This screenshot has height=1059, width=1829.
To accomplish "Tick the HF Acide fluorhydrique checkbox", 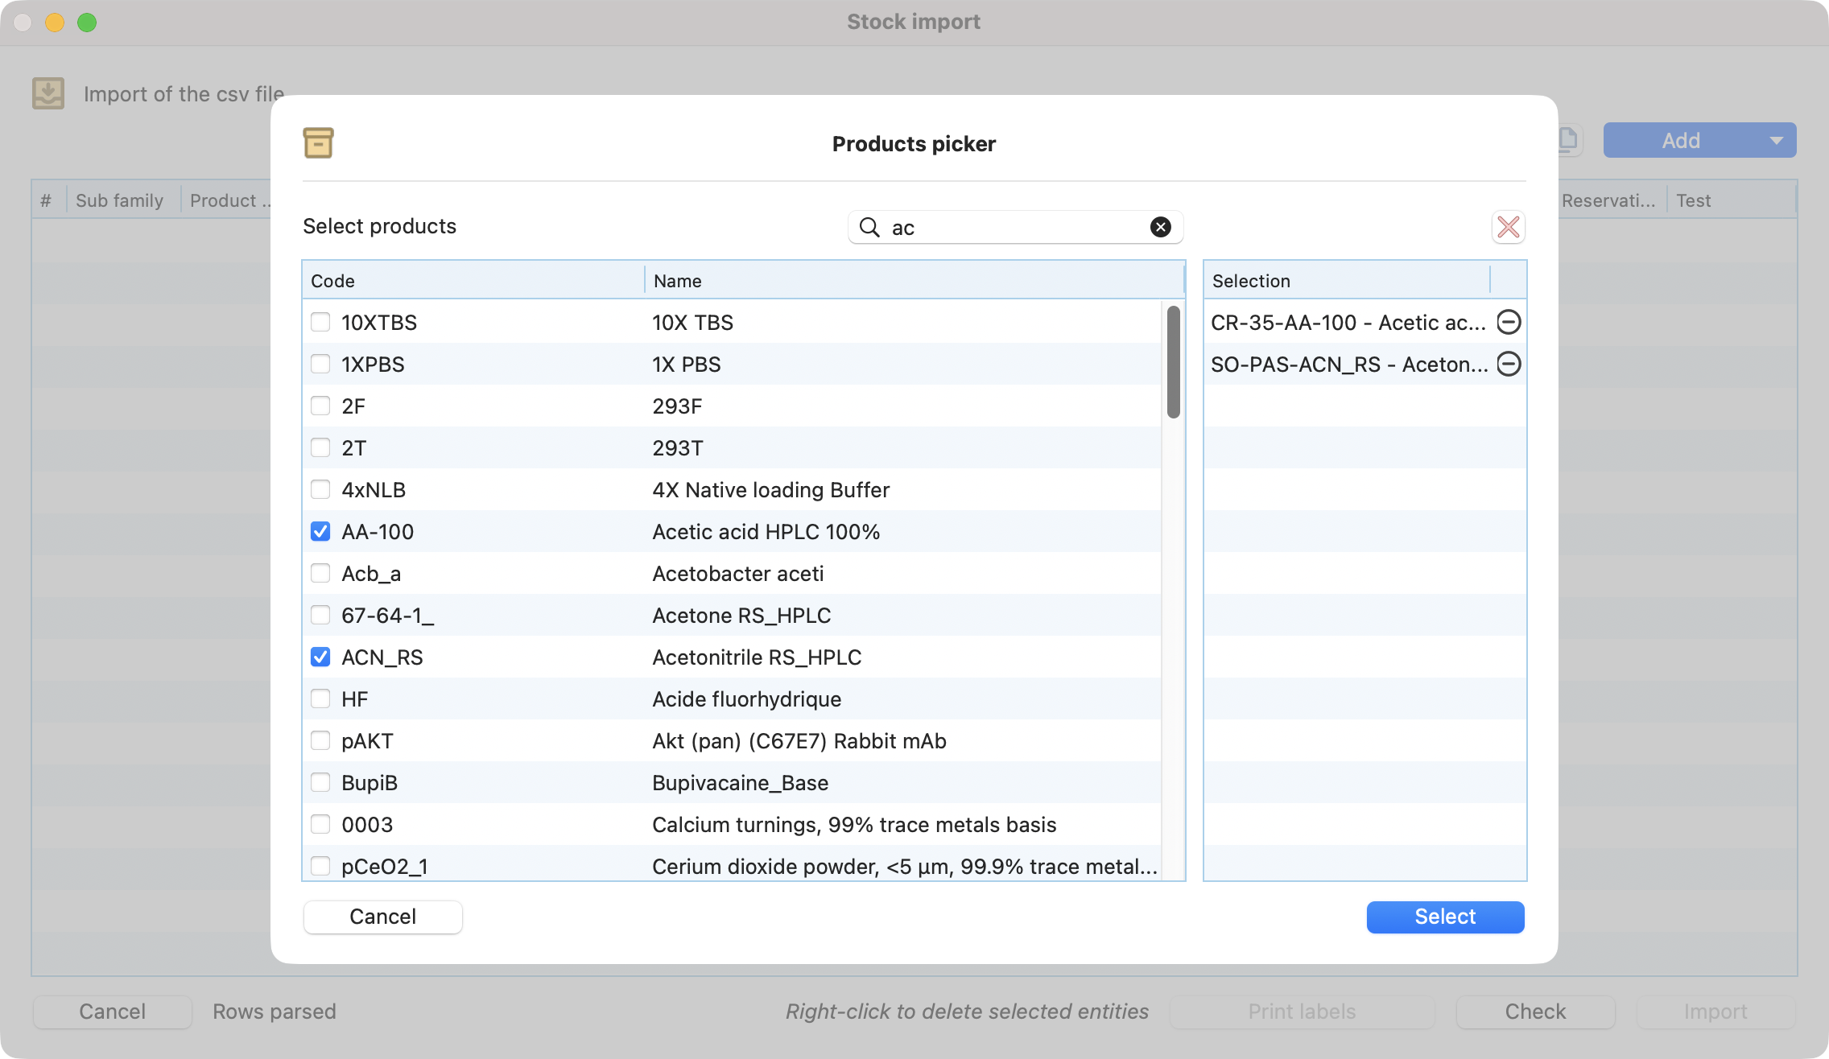I will [x=320, y=699].
